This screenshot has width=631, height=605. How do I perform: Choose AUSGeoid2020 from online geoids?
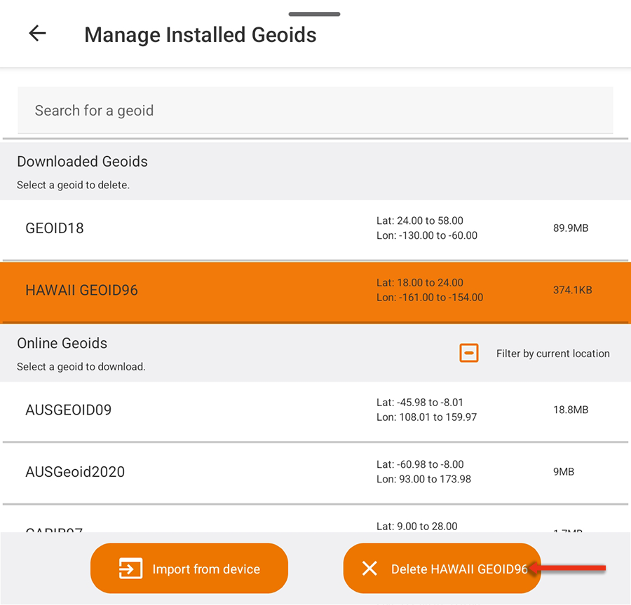pyautogui.click(x=315, y=472)
